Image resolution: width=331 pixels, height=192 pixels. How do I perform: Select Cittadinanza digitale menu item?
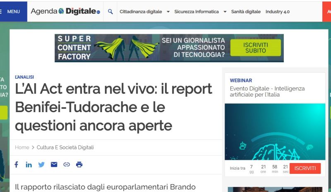click(x=141, y=12)
